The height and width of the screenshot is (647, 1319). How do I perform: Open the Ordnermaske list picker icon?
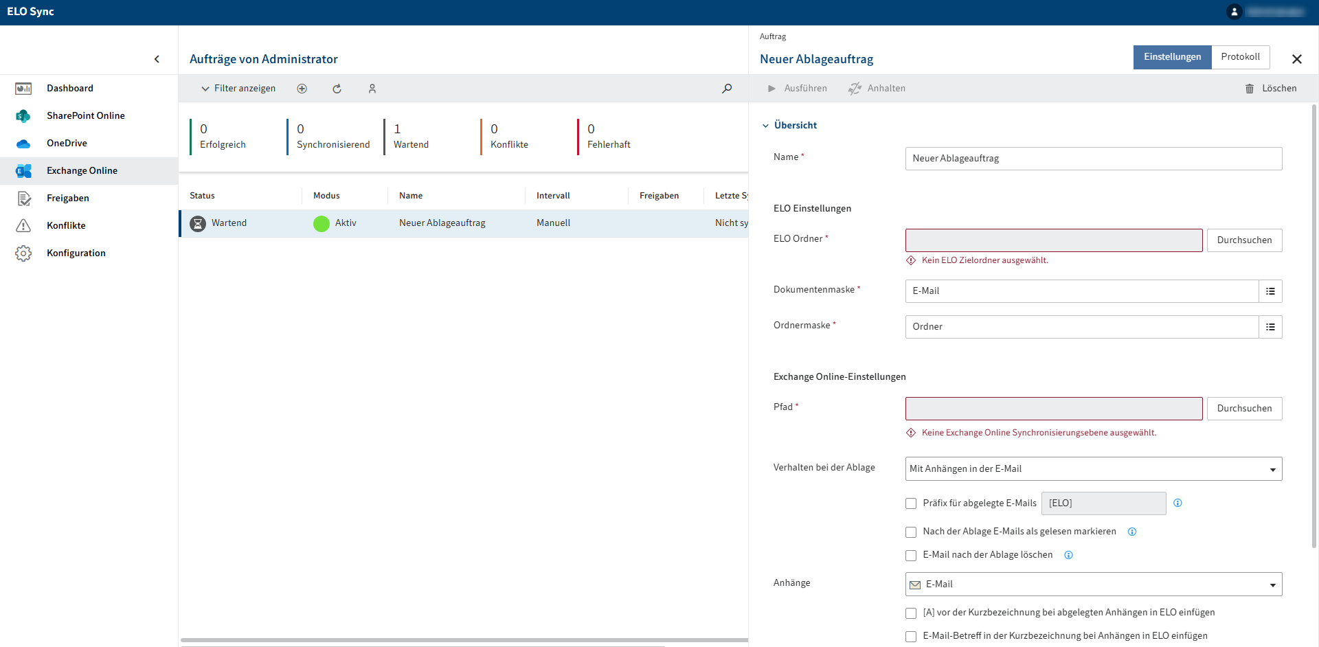pos(1270,327)
